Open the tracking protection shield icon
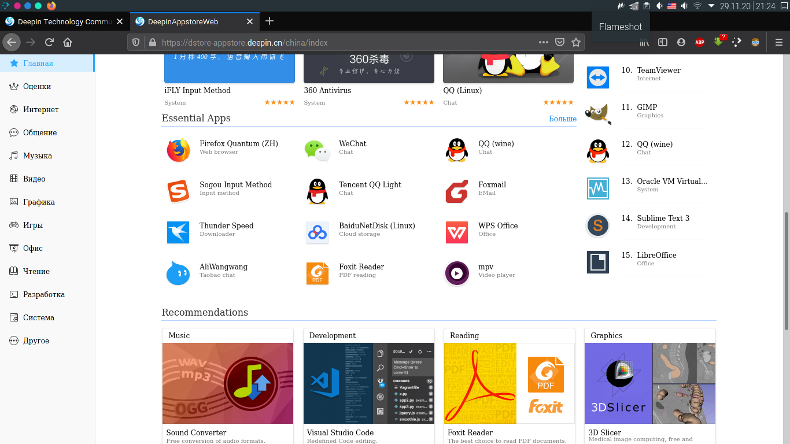Viewport: 790px width, 444px height. pyautogui.click(x=136, y=42)
